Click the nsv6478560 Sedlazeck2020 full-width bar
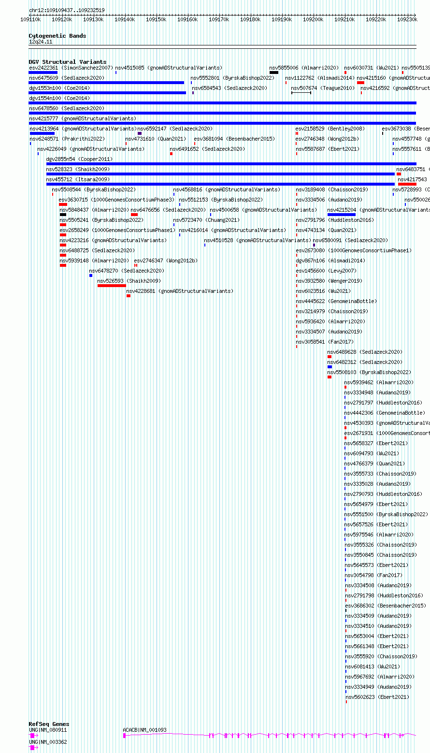 (223, 113)
